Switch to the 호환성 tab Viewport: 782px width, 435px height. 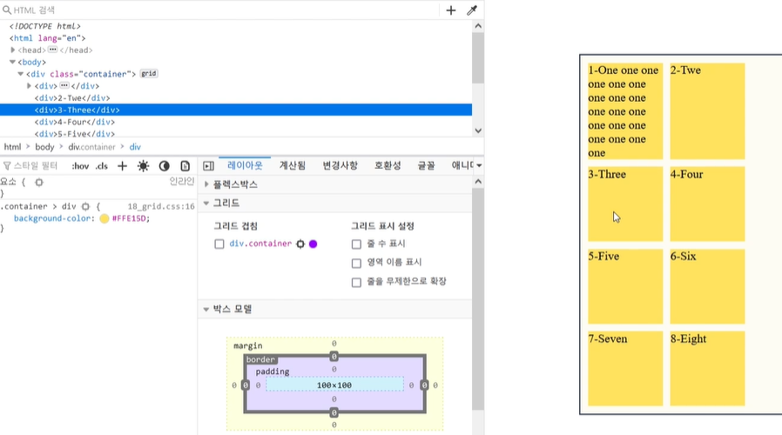(x=388, y=165)
